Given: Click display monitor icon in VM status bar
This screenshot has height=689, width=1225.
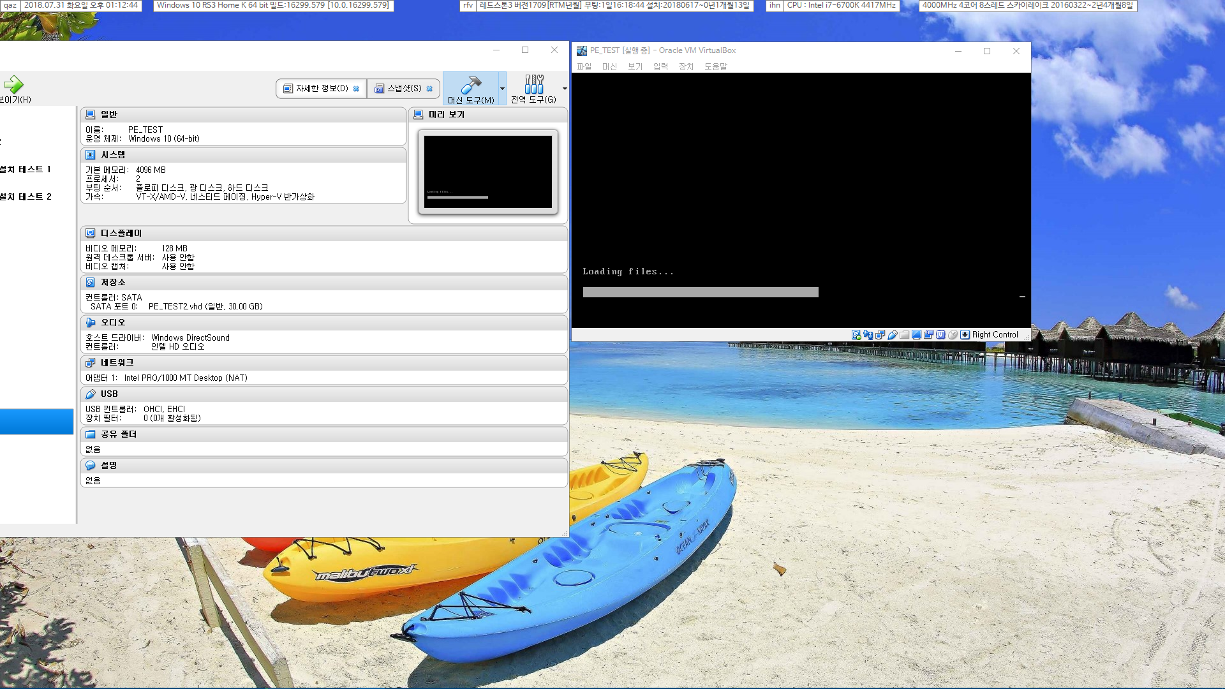Looking at the screenshot, I should (917, 334).
